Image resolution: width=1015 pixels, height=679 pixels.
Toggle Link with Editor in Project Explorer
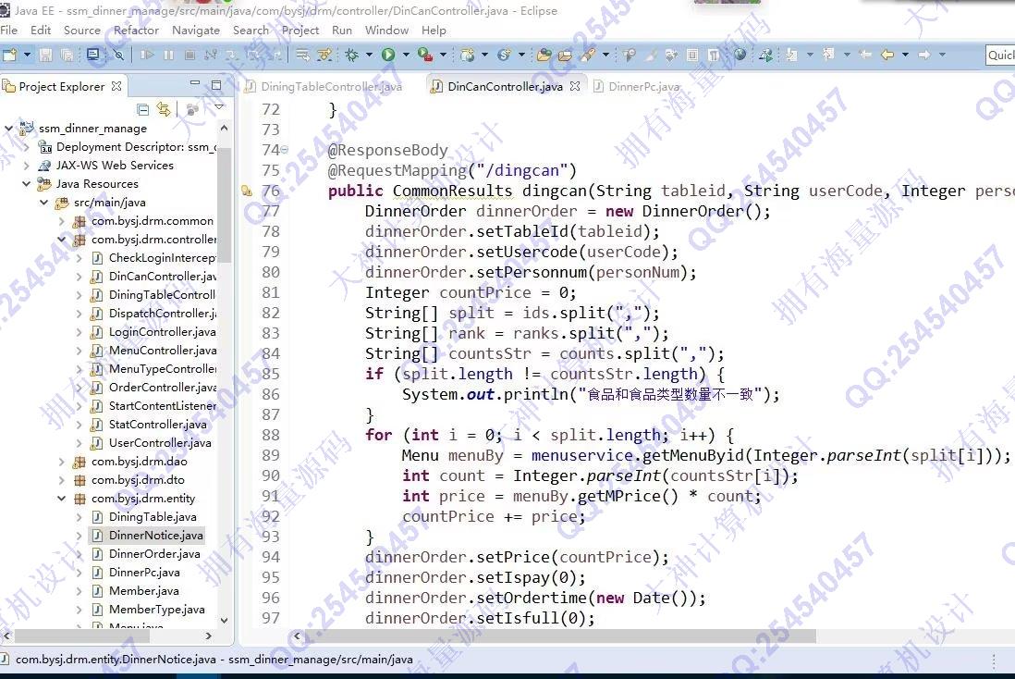tap(164, 109)
